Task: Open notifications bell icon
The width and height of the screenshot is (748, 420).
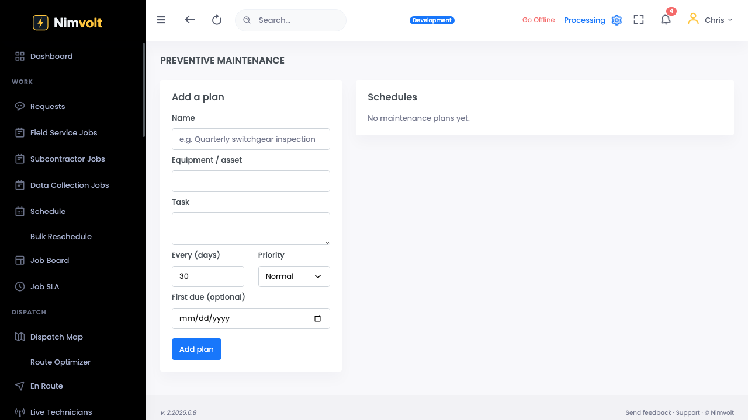Action: pos(666,20)
